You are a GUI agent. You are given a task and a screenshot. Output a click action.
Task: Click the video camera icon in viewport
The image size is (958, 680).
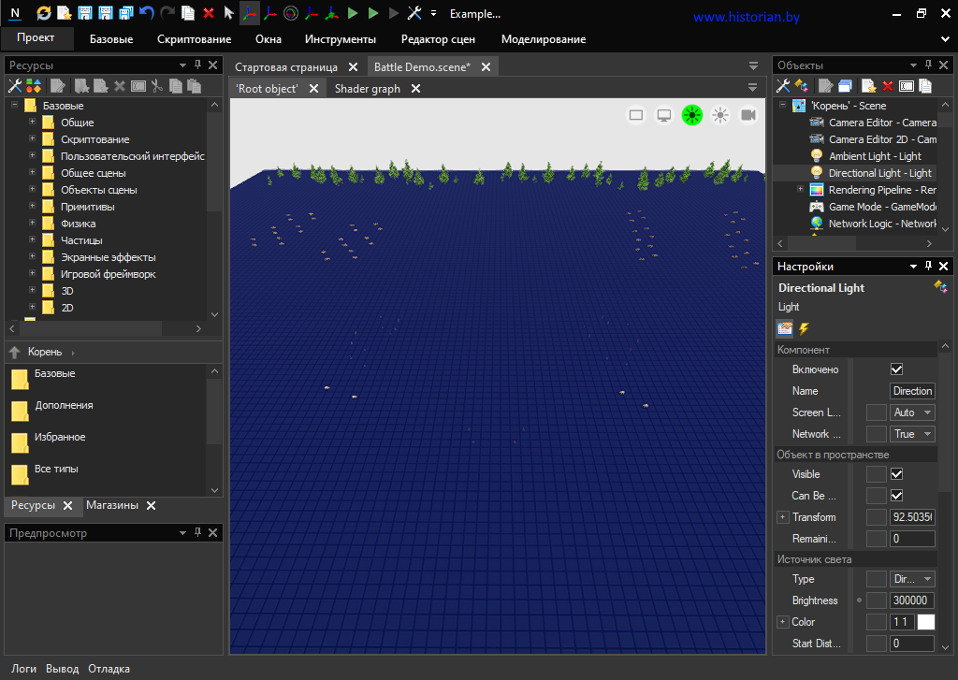[748, 115]
